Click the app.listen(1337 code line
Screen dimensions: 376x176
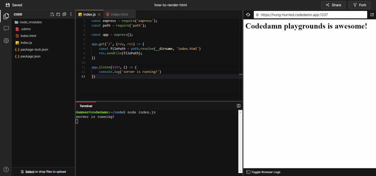point(114,67)
